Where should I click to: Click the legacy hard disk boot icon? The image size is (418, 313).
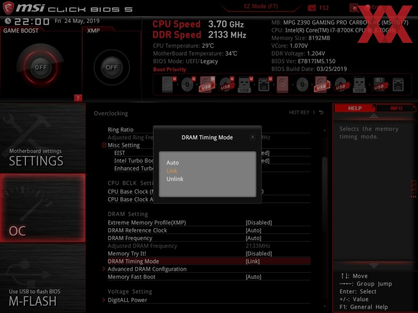click(x=282, y=84)
